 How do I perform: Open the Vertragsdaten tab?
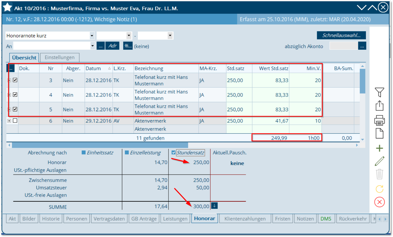109,219
